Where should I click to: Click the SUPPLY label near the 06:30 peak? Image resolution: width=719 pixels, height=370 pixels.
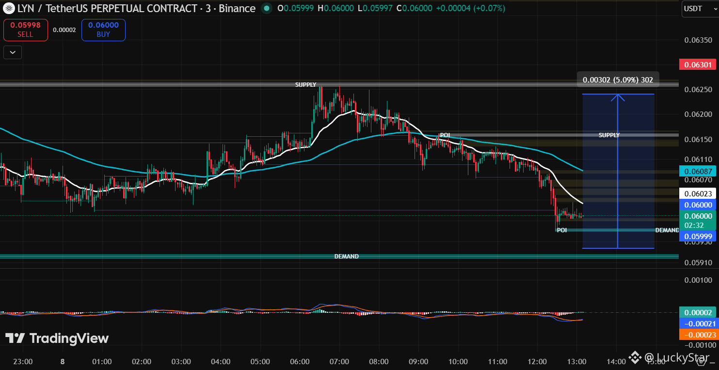305,85
